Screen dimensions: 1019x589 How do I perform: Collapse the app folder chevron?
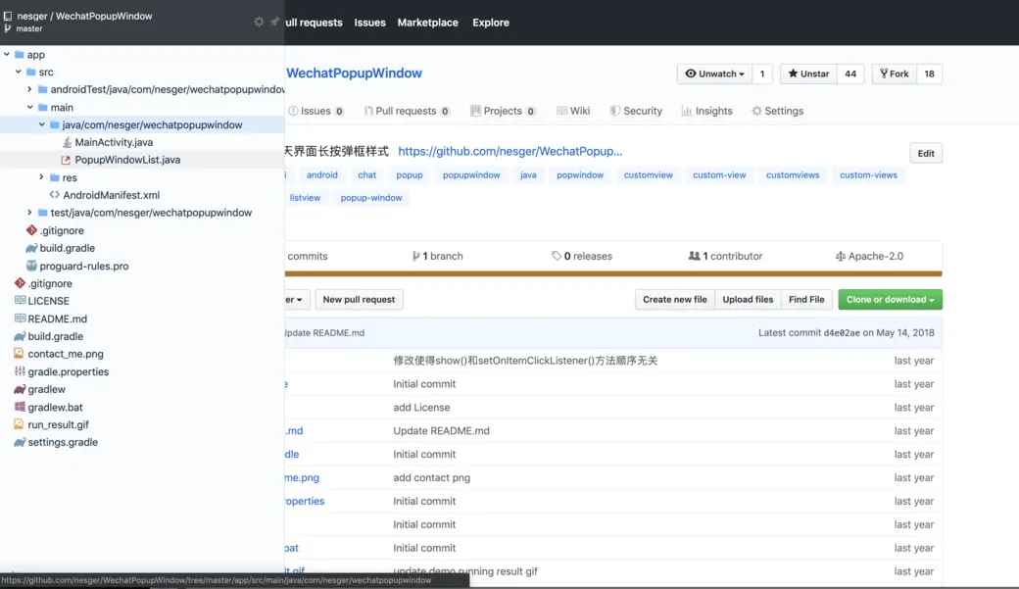(7, 55)
